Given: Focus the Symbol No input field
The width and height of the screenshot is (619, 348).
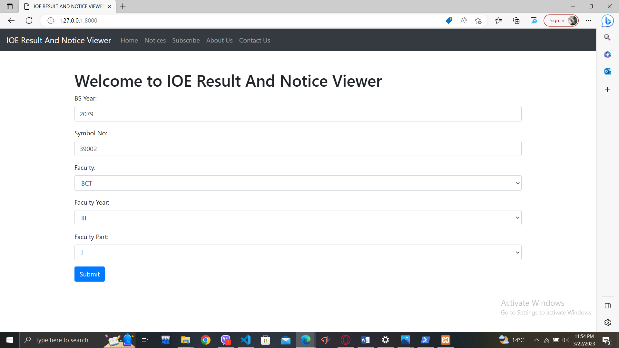Looking at the screenshot, I should pyautogui.click(x=298, y=149).
